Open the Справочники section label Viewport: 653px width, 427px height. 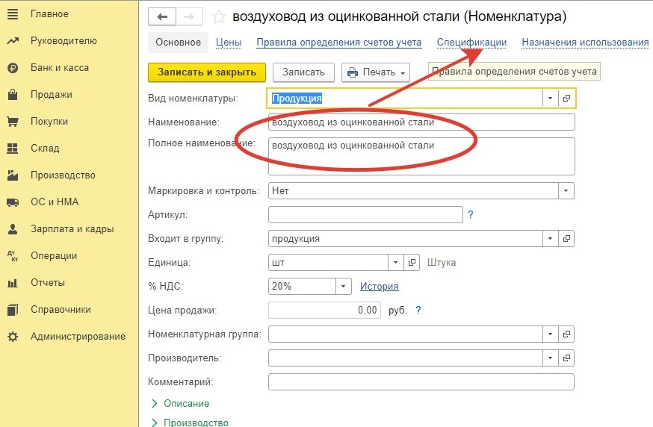[61, 310]
